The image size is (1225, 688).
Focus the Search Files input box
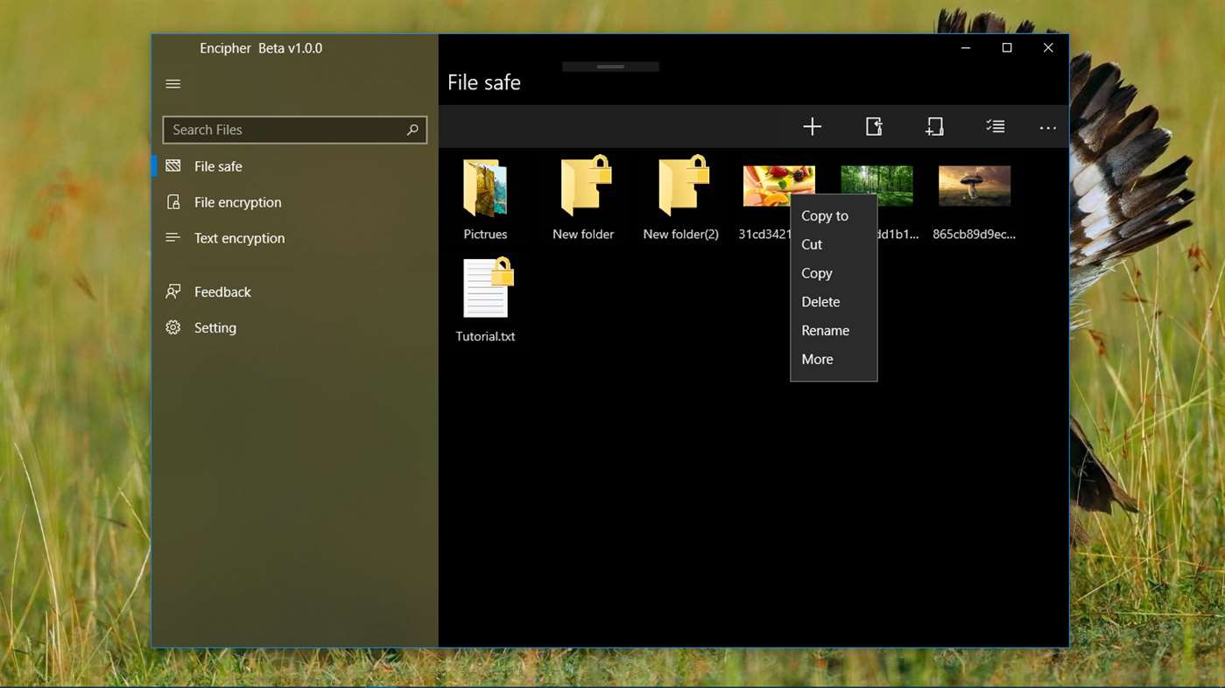click(x=295, y=130)
